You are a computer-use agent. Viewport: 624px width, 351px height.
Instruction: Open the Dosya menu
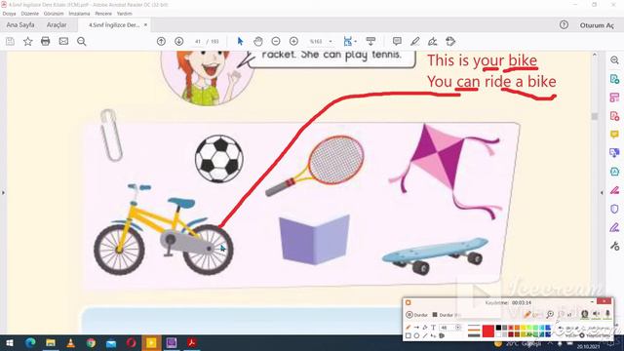(9, 14)
